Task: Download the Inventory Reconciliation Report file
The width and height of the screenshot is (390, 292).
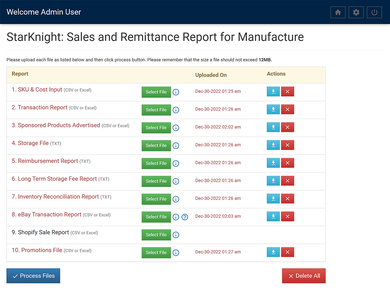Action: (273, 199)
